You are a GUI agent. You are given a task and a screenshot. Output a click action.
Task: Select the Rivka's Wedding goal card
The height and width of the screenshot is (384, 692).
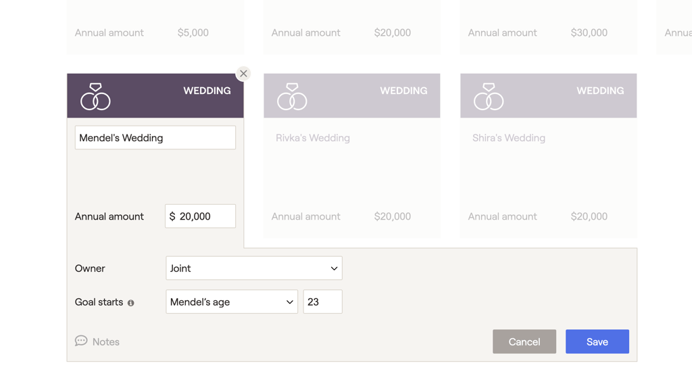(351, 176)
